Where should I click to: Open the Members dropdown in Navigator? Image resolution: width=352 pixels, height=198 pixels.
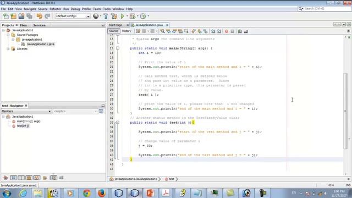click(x=26, y=111)
